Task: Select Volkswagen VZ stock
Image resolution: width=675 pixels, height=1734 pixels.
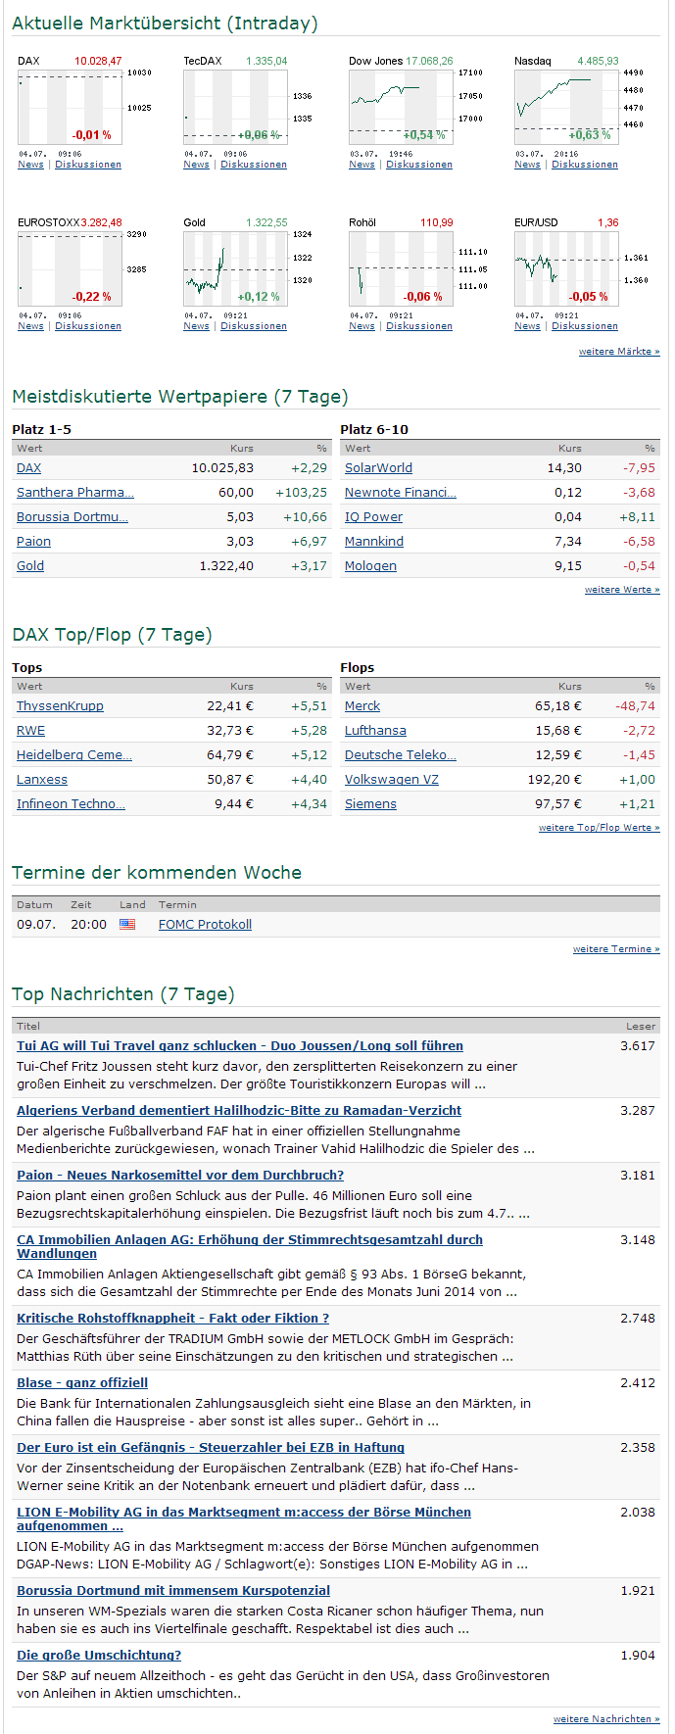Action: click(392, 780)
